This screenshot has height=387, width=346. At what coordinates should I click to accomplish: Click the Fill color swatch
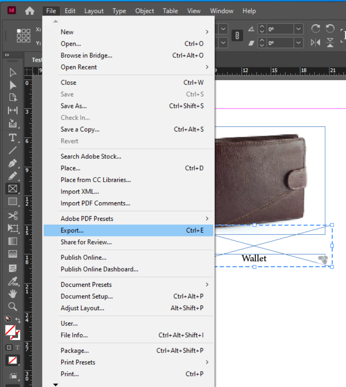(x=10, y=330)
